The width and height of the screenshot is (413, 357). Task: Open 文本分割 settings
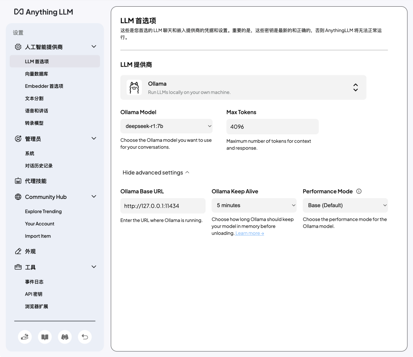tap(34, 98)
